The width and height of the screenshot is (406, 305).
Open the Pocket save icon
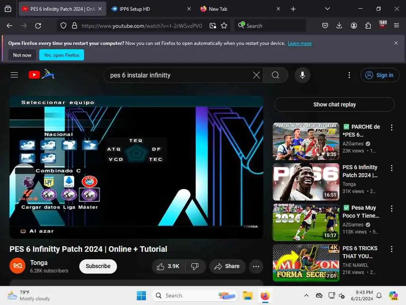tap(325, 25)
